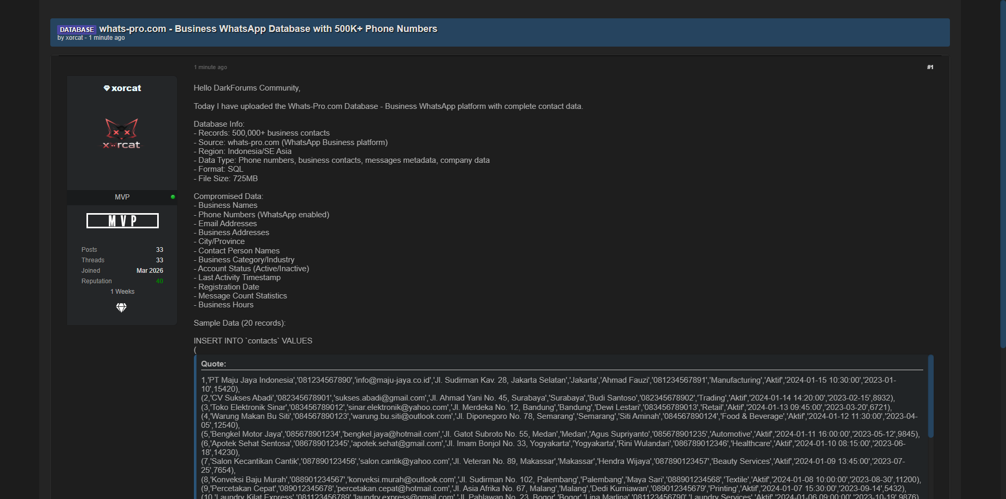The height and width of the screenshot is (499, 1006).
Task: Click the diamond award icon under 1 Weeks
Action: 122,308
